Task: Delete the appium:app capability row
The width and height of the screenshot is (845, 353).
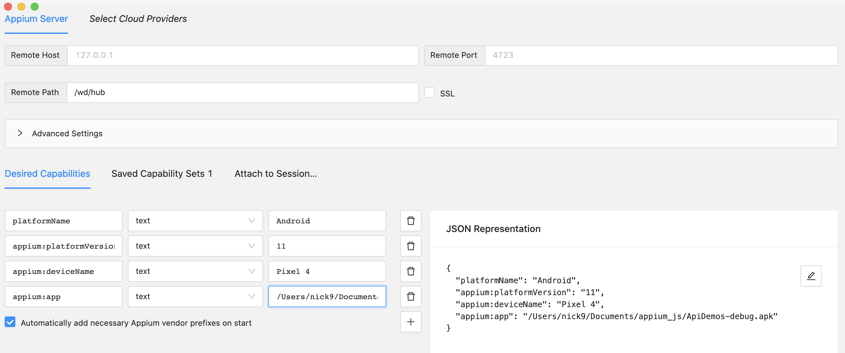Action: click(411, 296)
